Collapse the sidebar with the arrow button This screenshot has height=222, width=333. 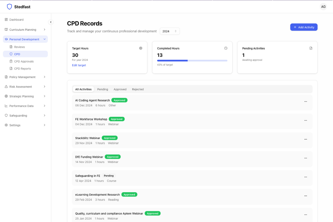point(51,22)
